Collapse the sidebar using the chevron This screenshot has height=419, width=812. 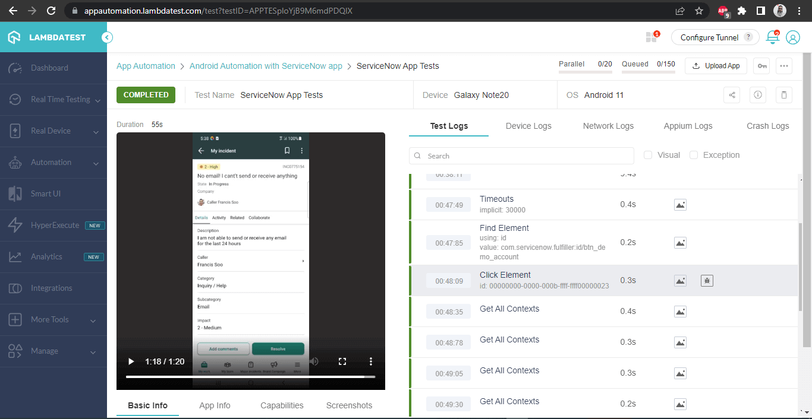click(x=107, y=37)
